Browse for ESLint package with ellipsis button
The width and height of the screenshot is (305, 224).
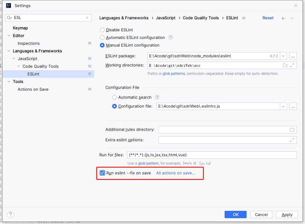click(293, 56)
